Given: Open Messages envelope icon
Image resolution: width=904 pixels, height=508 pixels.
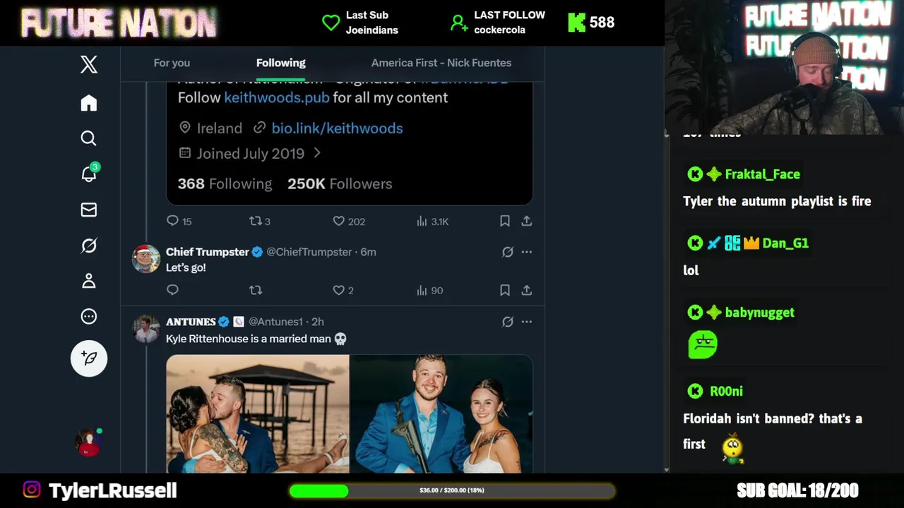Looking at the screenshot, I should coord(88,210).
